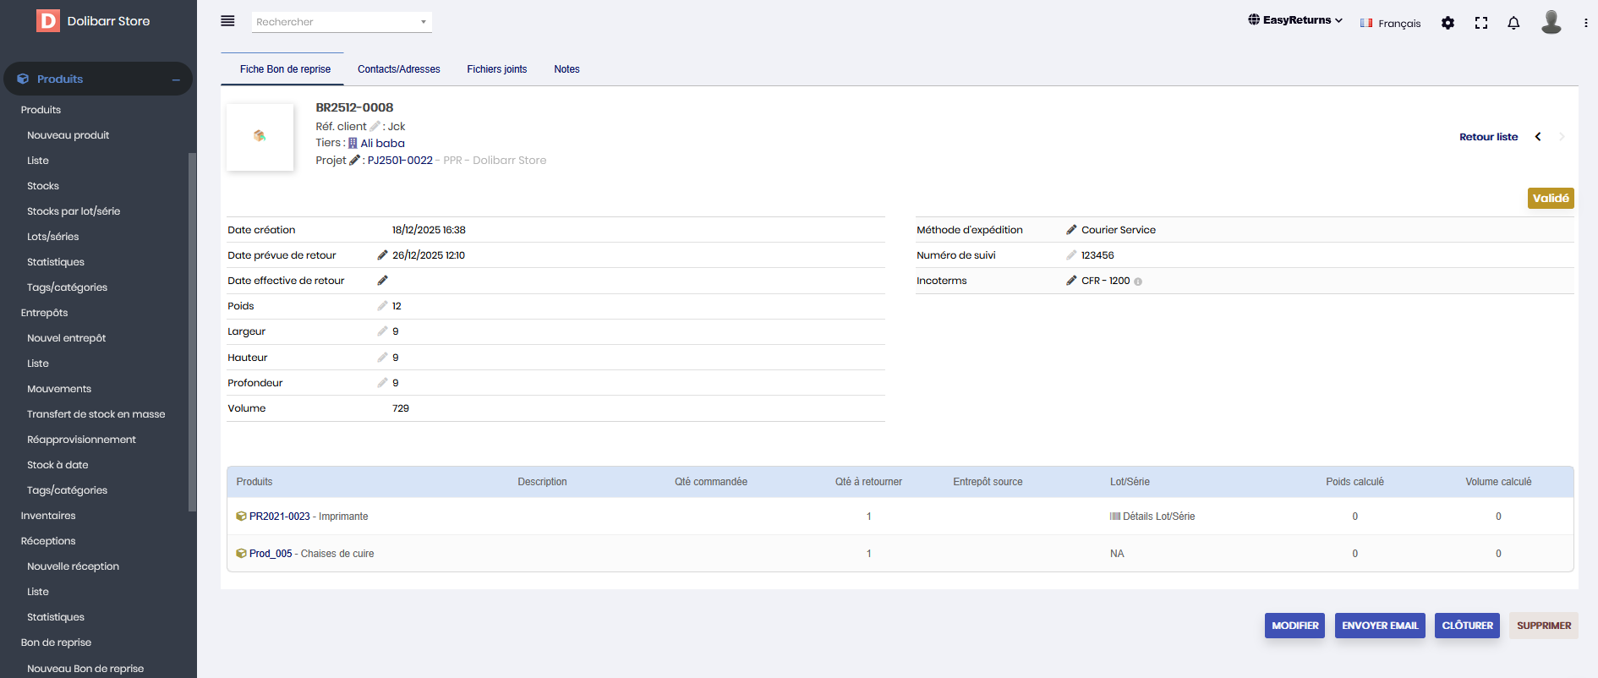
Task: Edit the expected return date pencil
Action: pyautogui.click(x=382, y=255)
